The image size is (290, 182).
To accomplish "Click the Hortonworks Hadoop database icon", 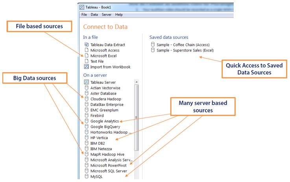I will point(87,132).
